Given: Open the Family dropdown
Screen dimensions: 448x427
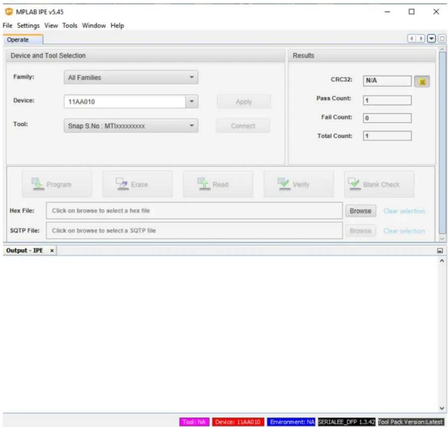Looking at the screenshot, I should tap(131, 77).
